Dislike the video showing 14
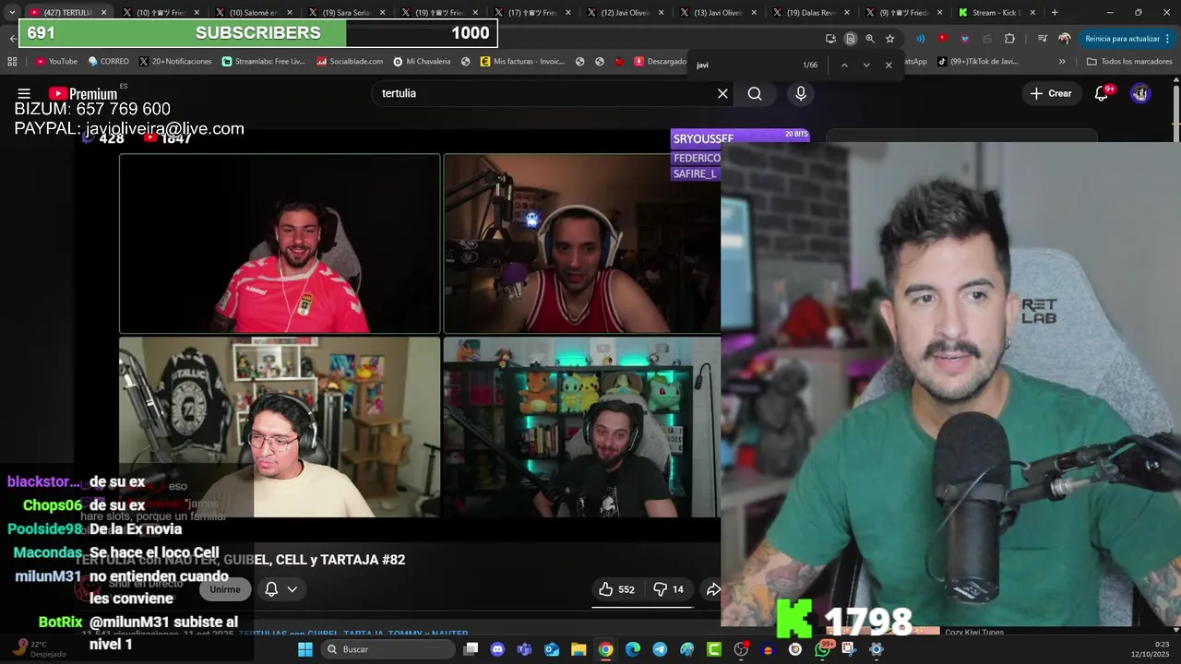 [x=669, y=589]
